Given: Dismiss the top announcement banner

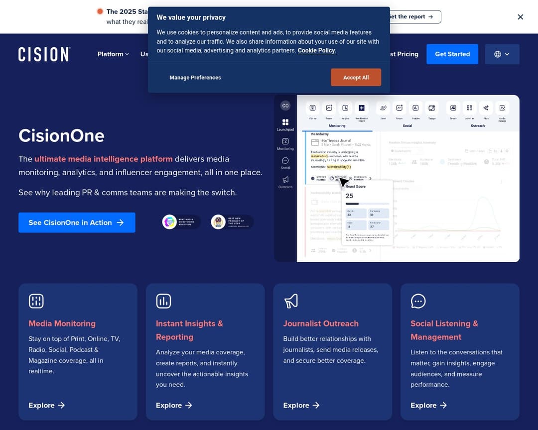Looking at the screenshot, I should 520,17.
